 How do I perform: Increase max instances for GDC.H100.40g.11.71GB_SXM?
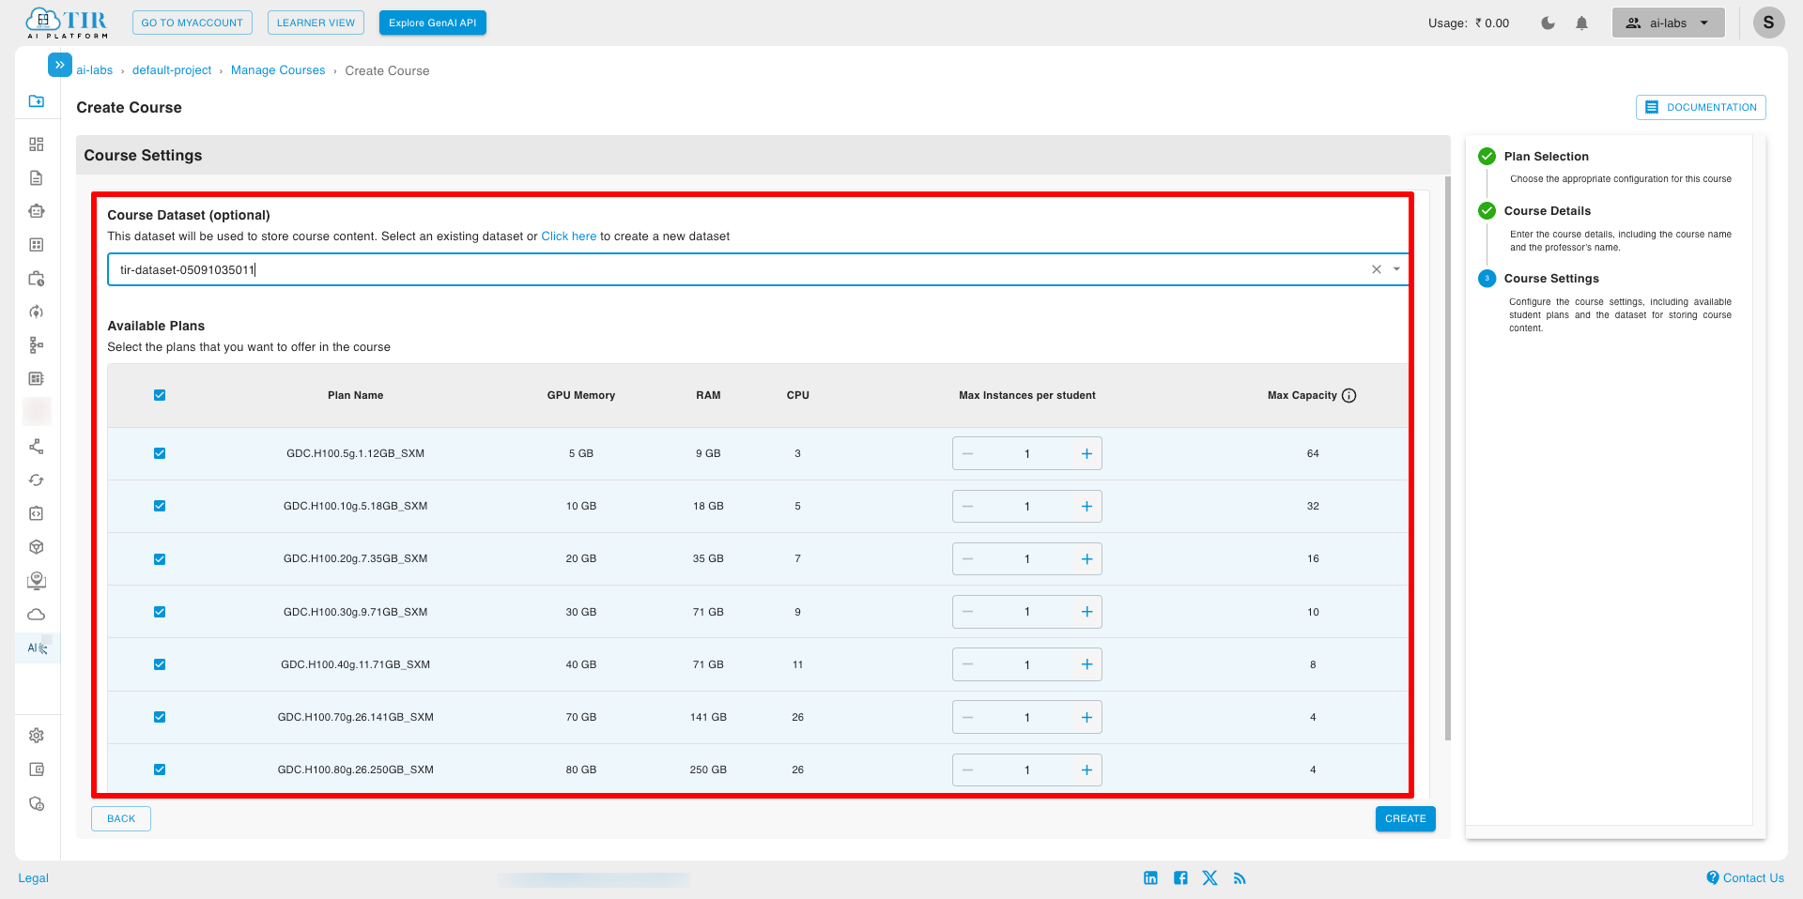tap(1086, 664)
